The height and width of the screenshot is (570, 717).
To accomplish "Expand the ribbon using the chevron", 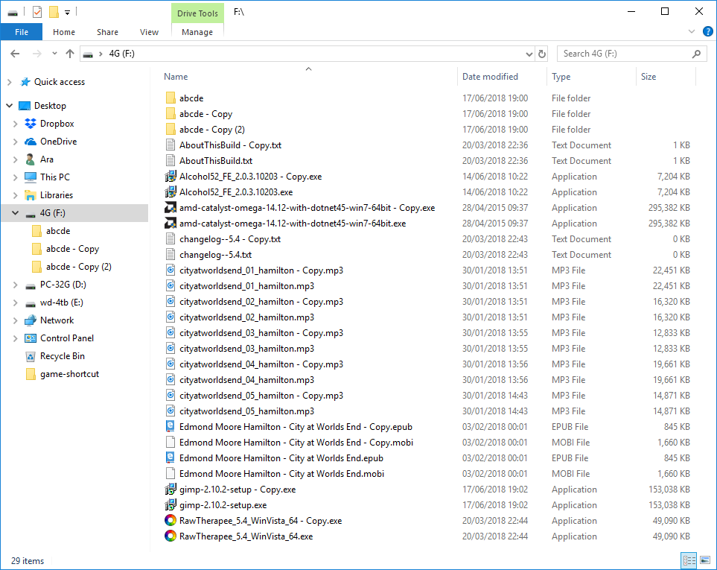I will click(692, 31).
